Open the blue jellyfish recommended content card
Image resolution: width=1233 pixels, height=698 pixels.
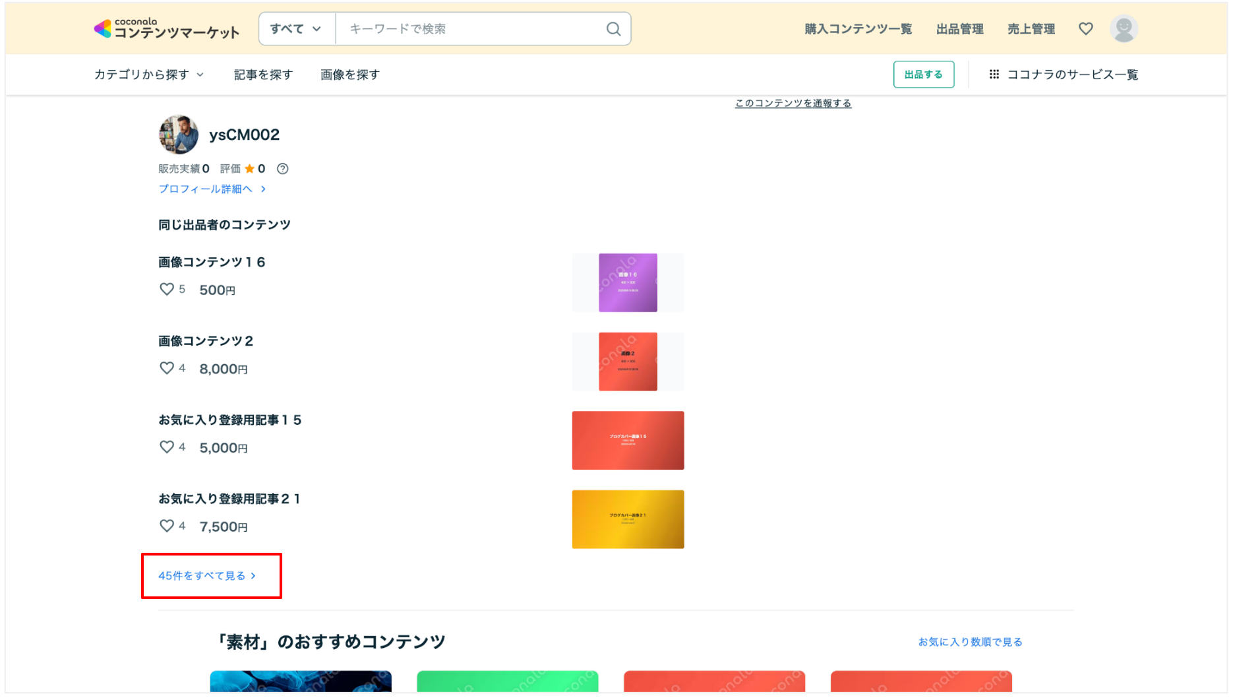click(x=301, y=682)
